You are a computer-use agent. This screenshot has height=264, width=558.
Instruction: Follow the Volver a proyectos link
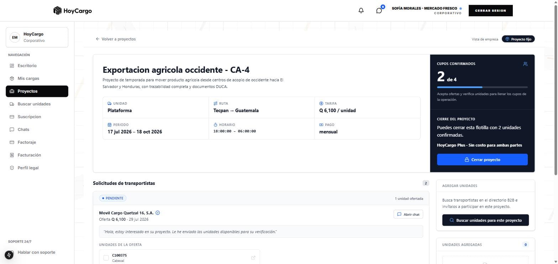pos(116,39)
